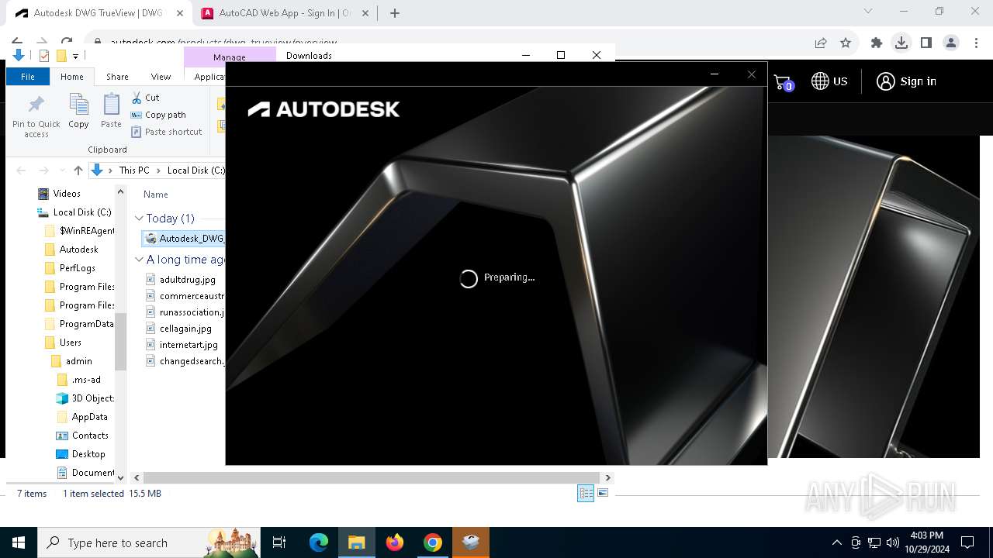Viewport: 993px width, 558px height.
Task: Open Task View on taskbar
Action: point(279,542)
